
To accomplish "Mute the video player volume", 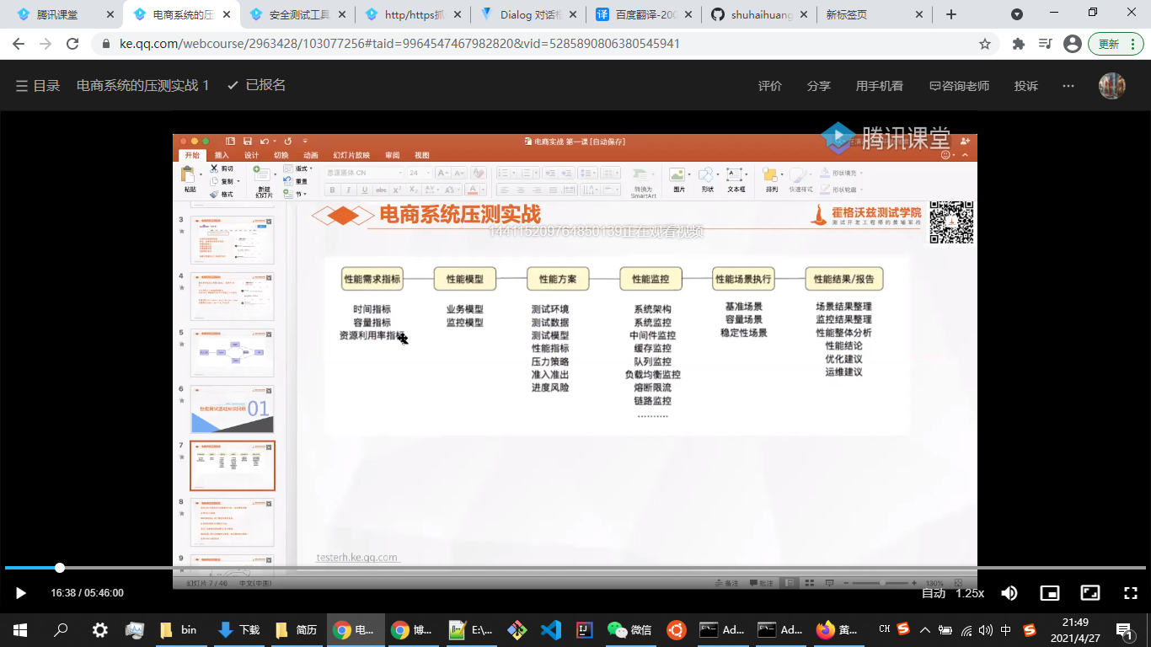I will [1009, 593].
